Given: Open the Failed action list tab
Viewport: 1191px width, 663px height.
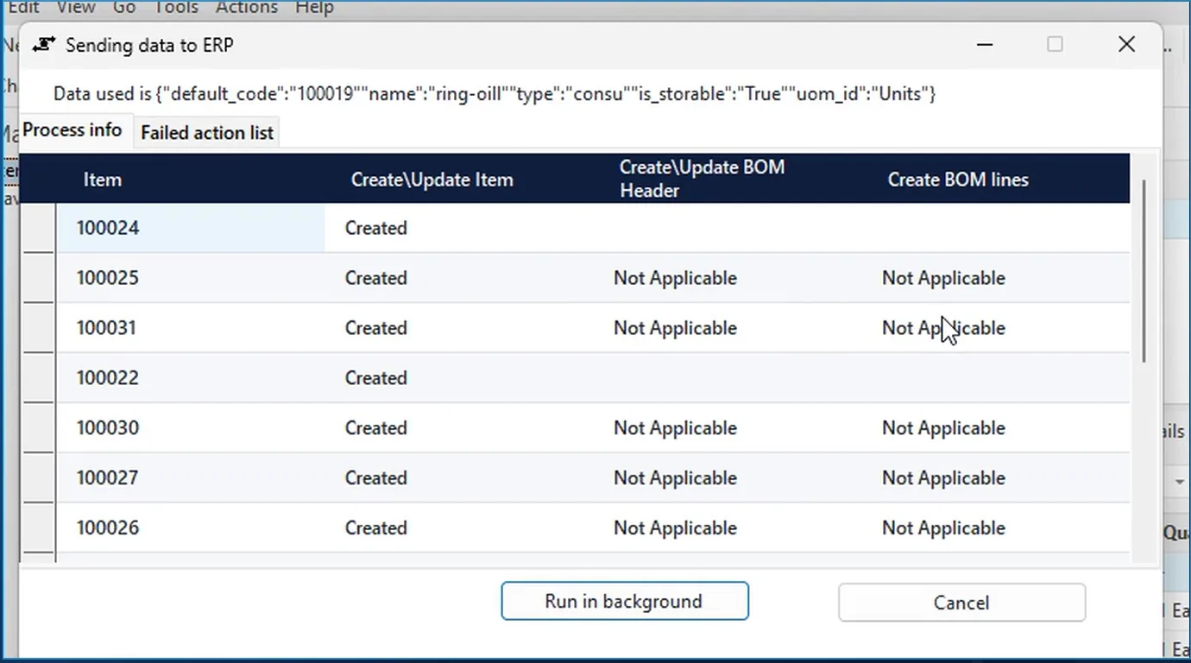Looking at the screenshot, I should [x=207, y=132].
